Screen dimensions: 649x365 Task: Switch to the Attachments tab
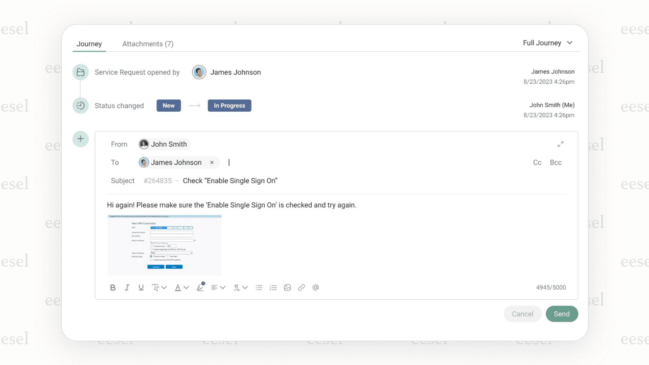click(x=148, y=44)
